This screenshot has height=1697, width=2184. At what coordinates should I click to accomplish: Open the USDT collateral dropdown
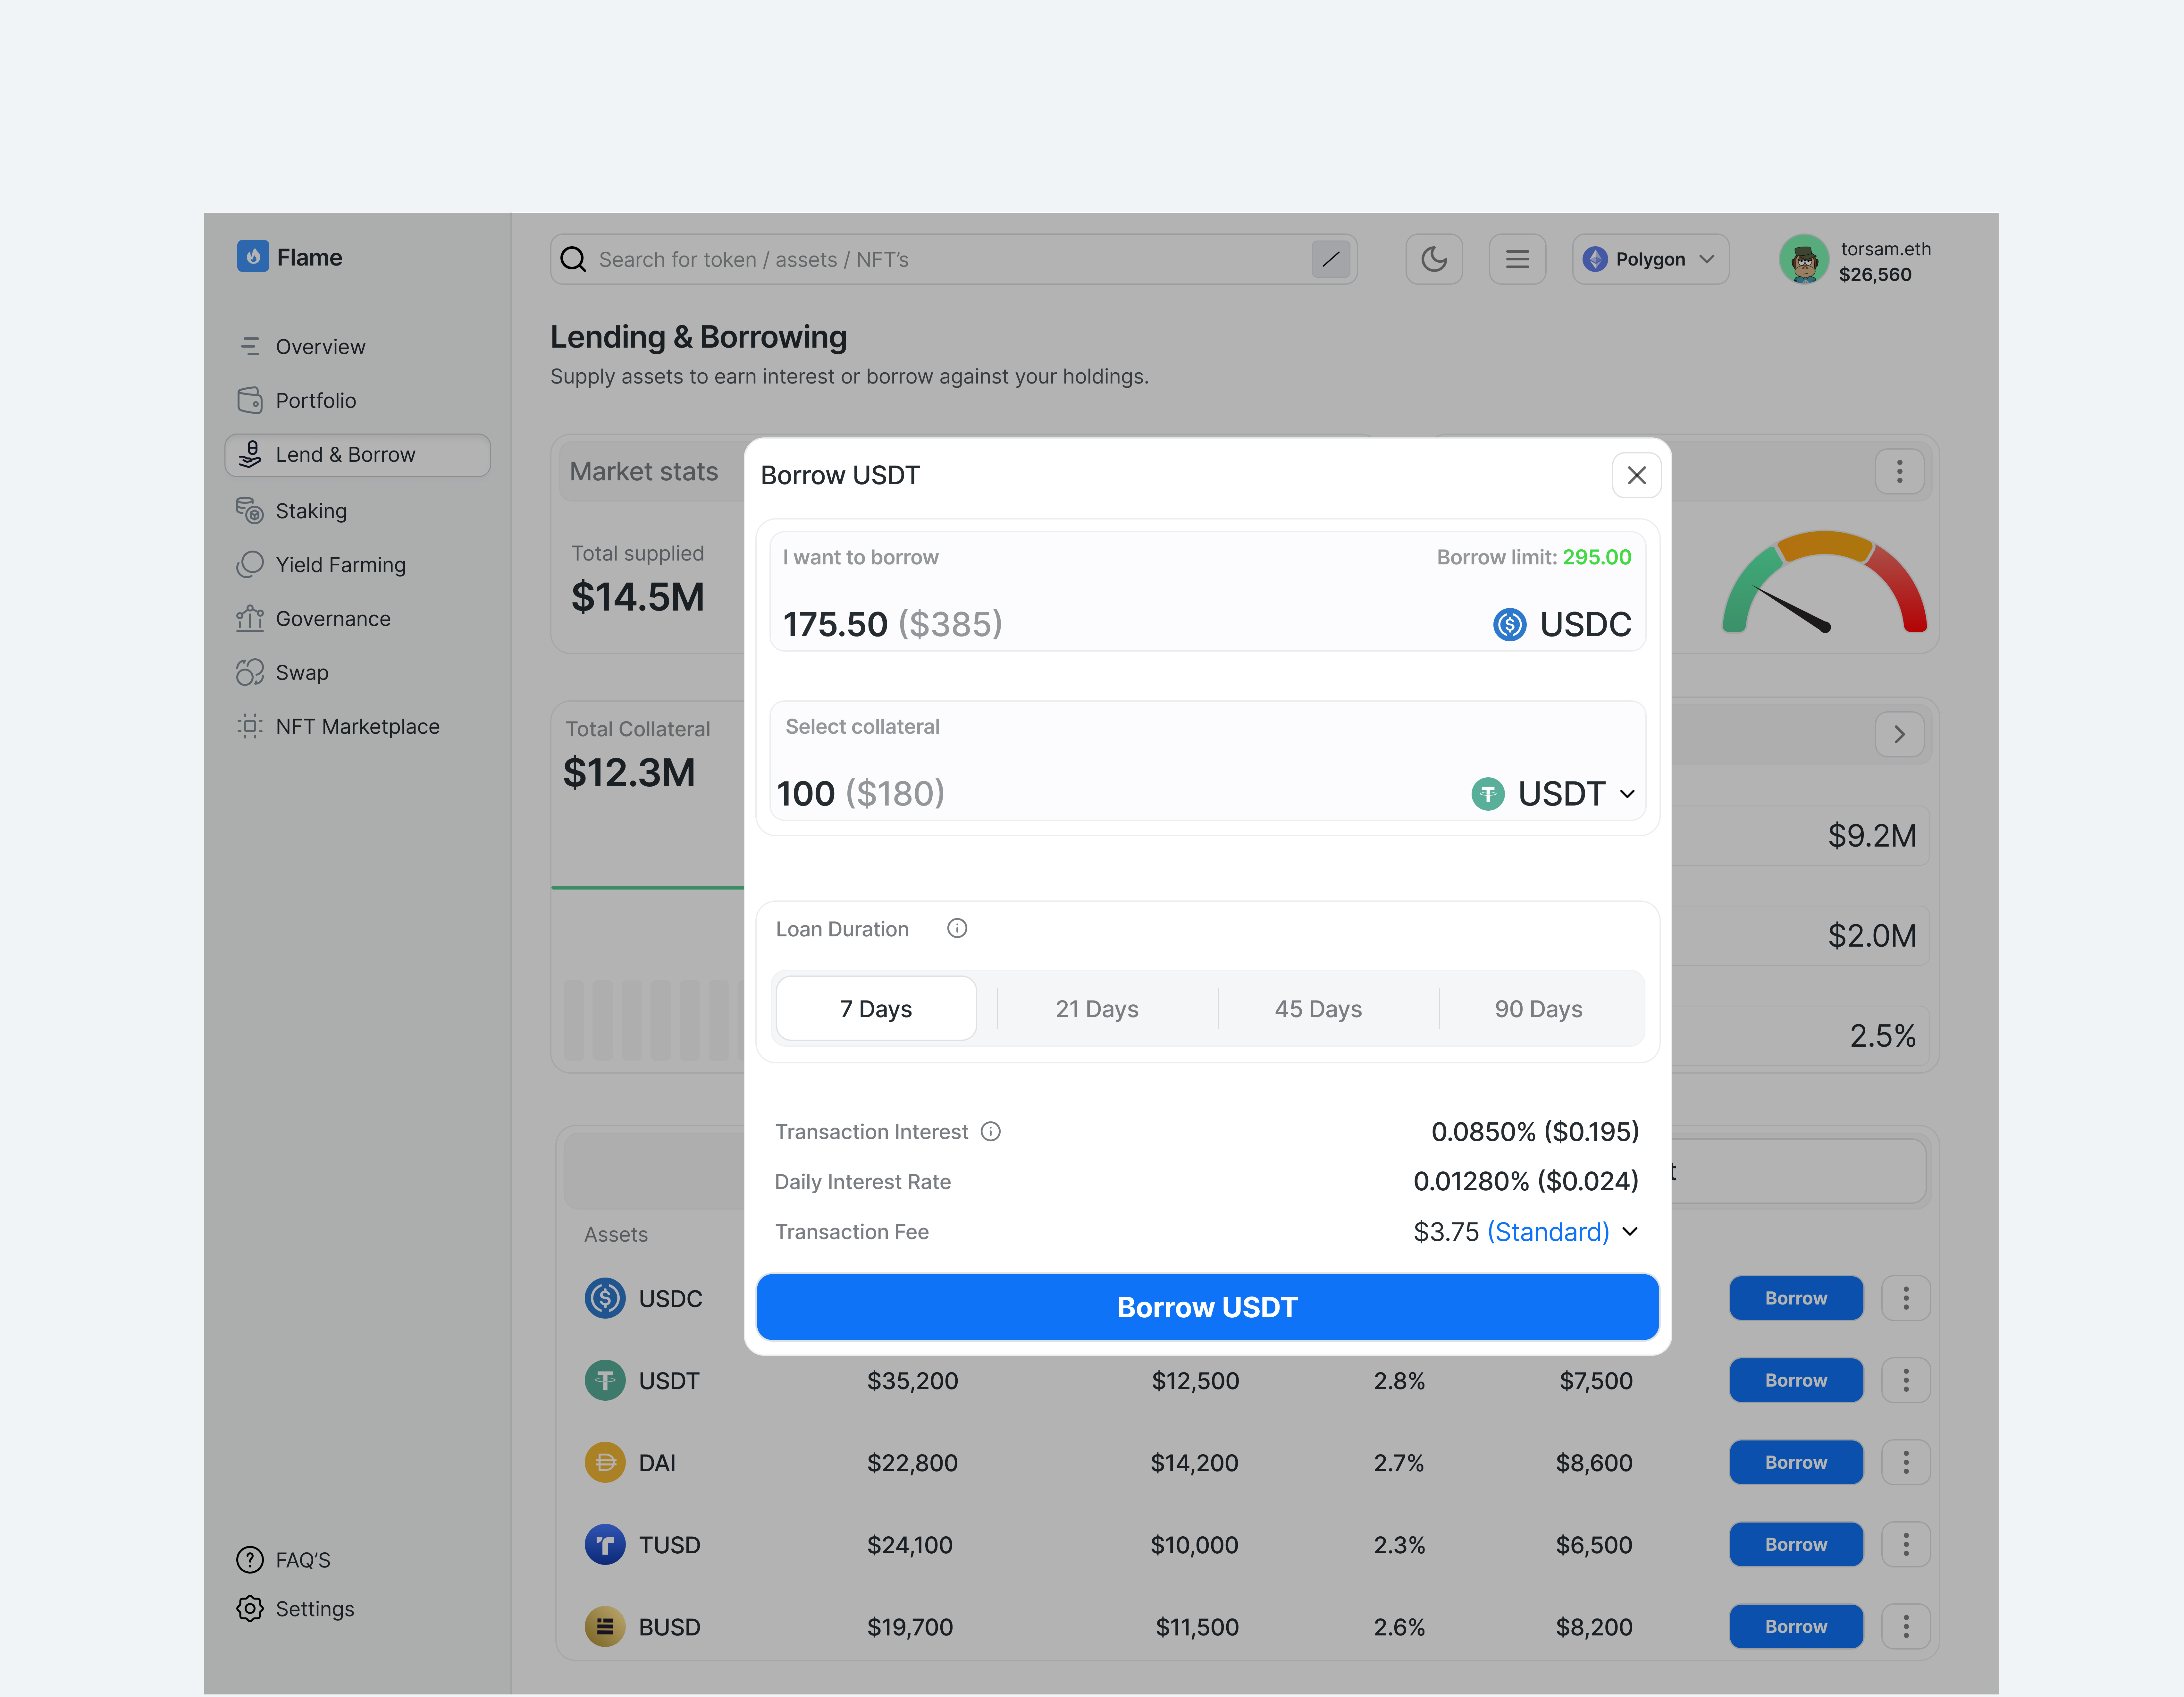coord(1554,794)
